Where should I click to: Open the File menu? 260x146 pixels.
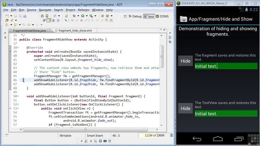pyautogui.click(x=6, y=10)
